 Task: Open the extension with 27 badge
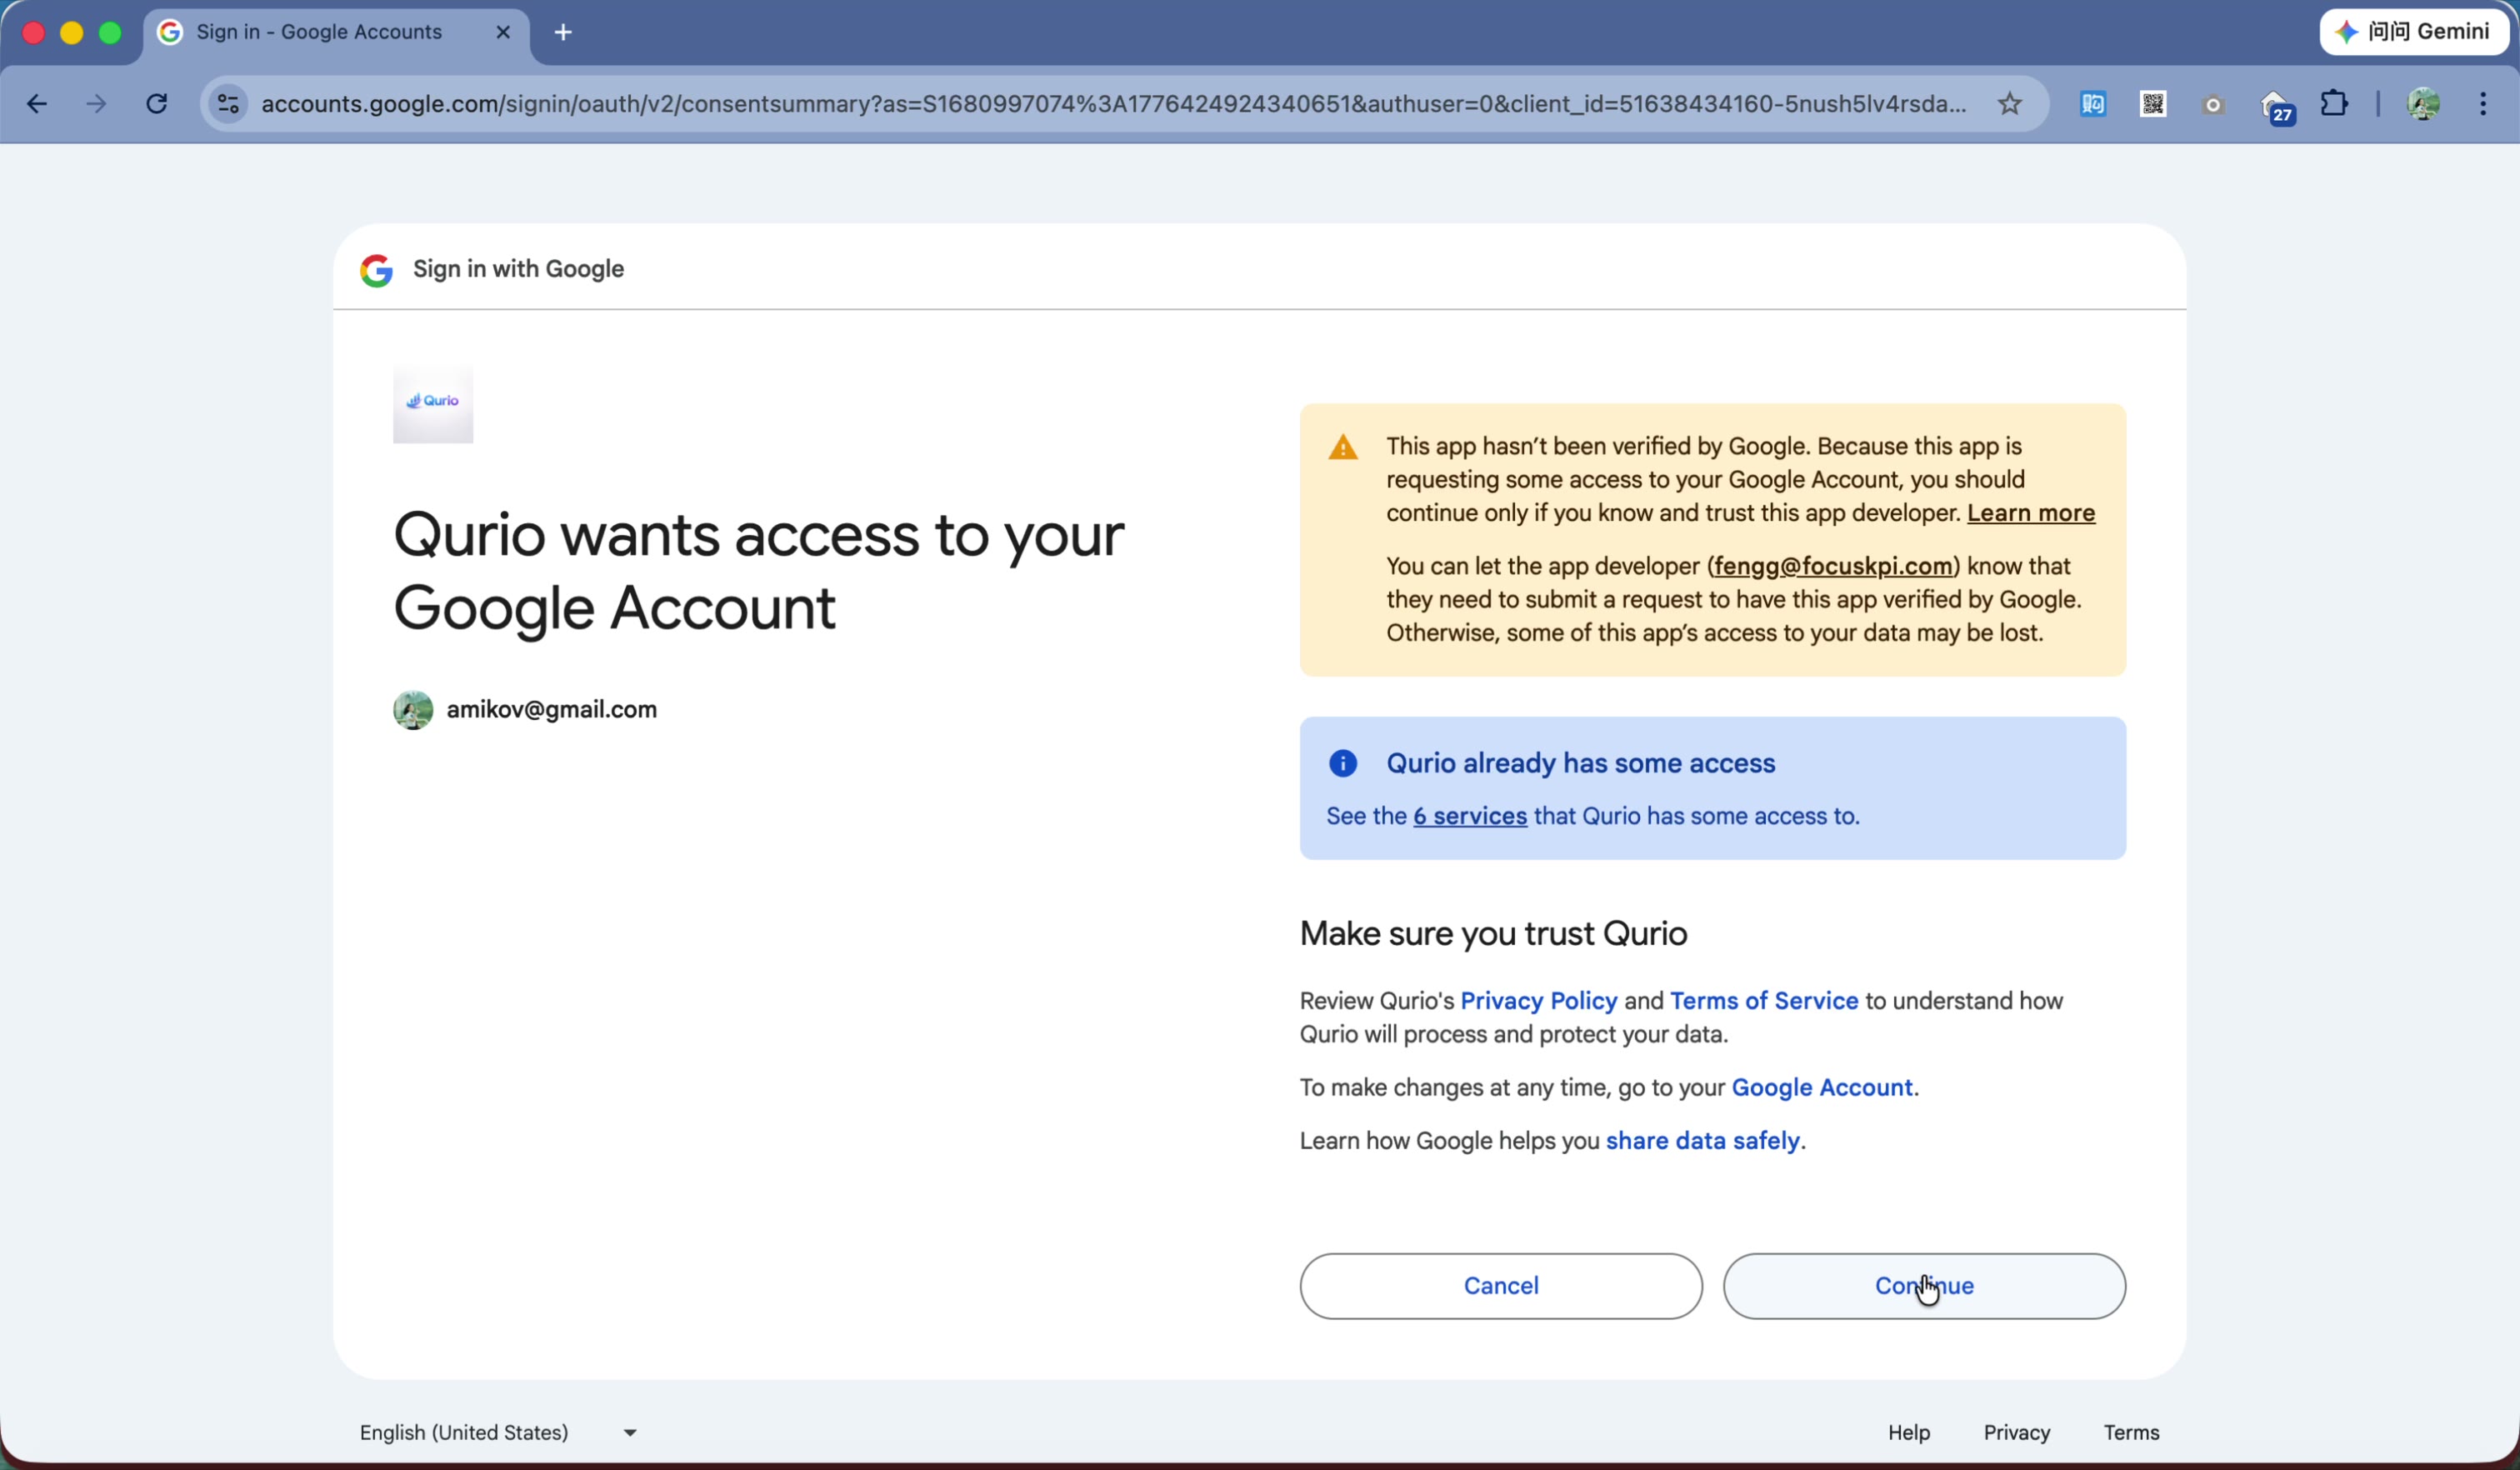2277,104
